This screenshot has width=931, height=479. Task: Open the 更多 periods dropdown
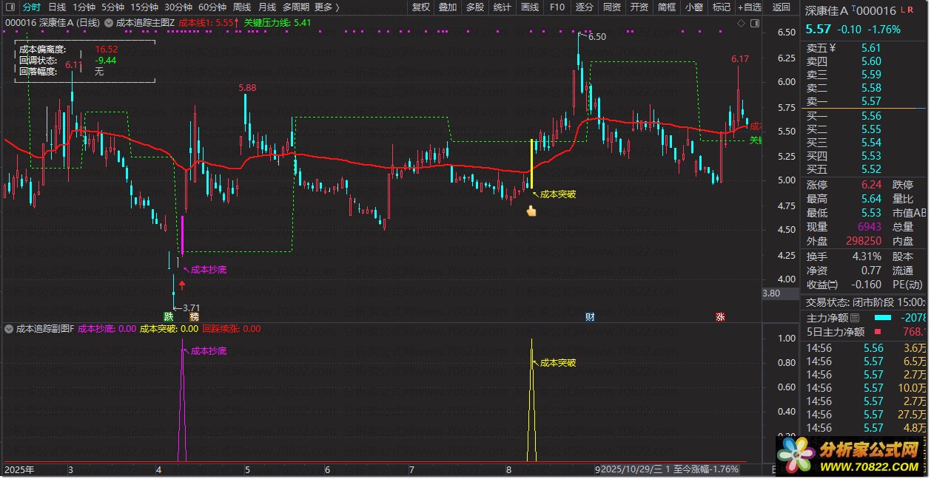pyautogui.click(x=327, y=7)
